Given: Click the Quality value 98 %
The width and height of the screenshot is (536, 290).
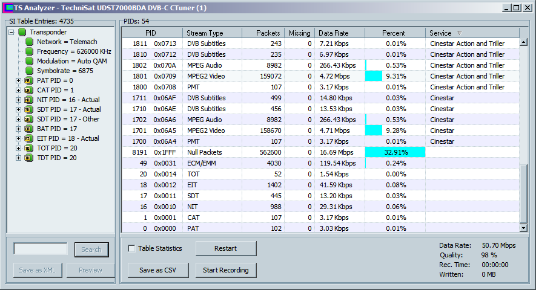Looking at the screenshot, I should tap(489, 255).
